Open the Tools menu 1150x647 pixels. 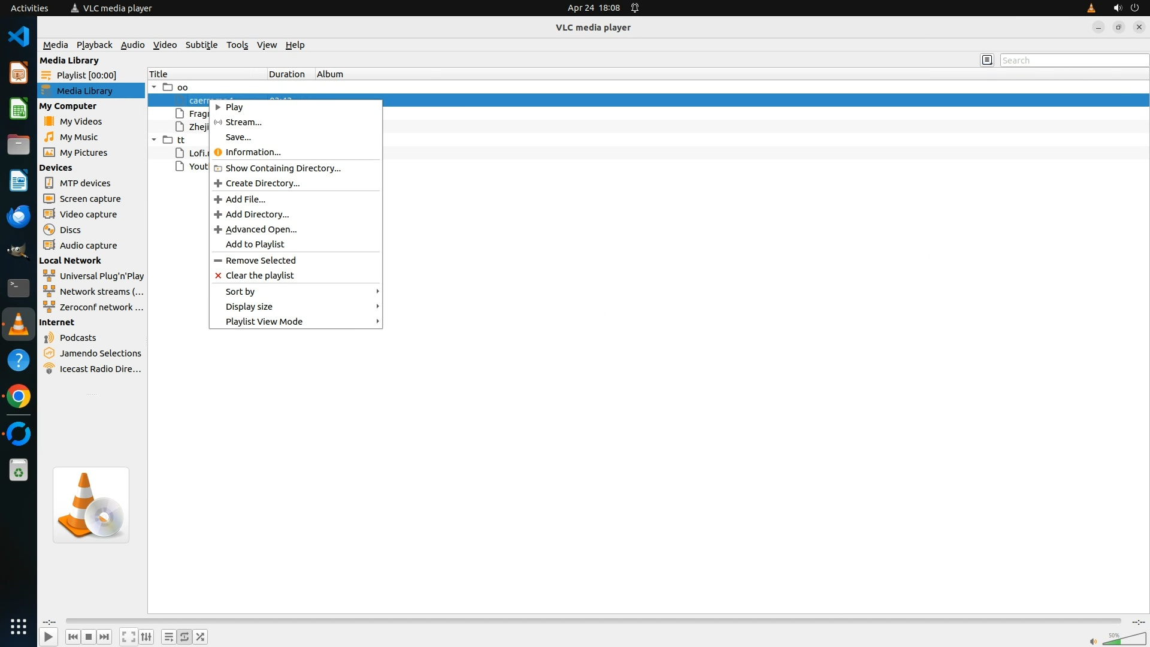coord(237,45)
